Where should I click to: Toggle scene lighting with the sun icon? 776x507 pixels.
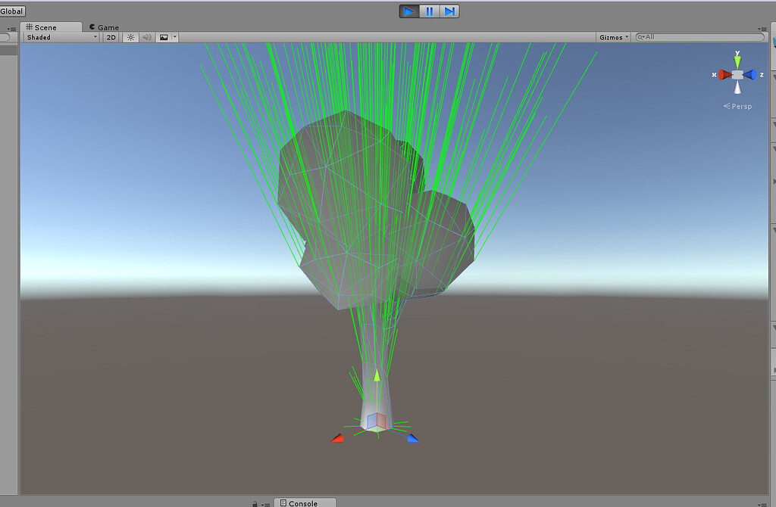tap(129, 36)
